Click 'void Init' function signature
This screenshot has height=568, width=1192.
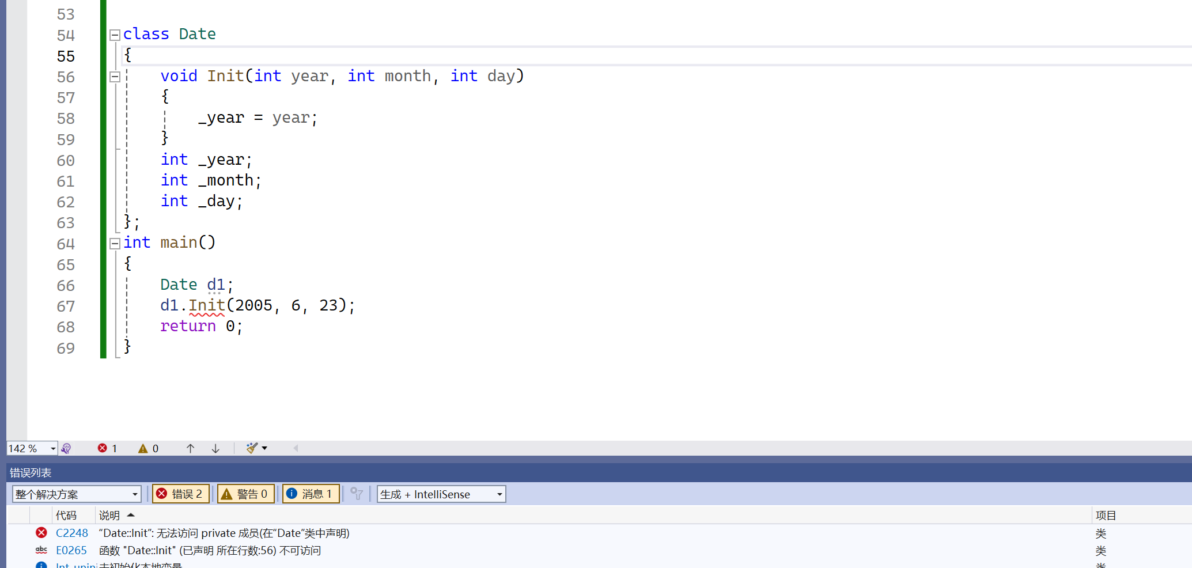(342, 76)
